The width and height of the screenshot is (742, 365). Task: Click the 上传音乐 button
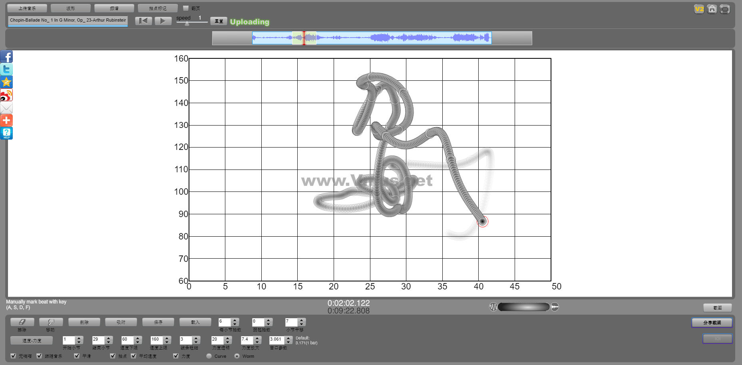pyautogui.click(x=27, y=8)
